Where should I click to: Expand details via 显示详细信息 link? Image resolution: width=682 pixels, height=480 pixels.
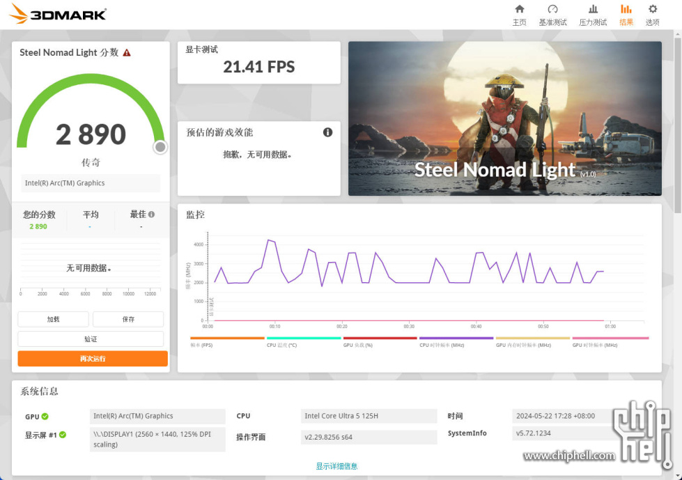point(336,466)
